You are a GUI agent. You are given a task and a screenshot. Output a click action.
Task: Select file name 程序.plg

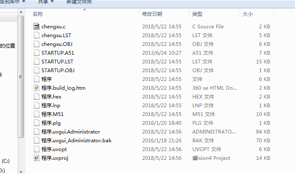(x=51, y=123)
